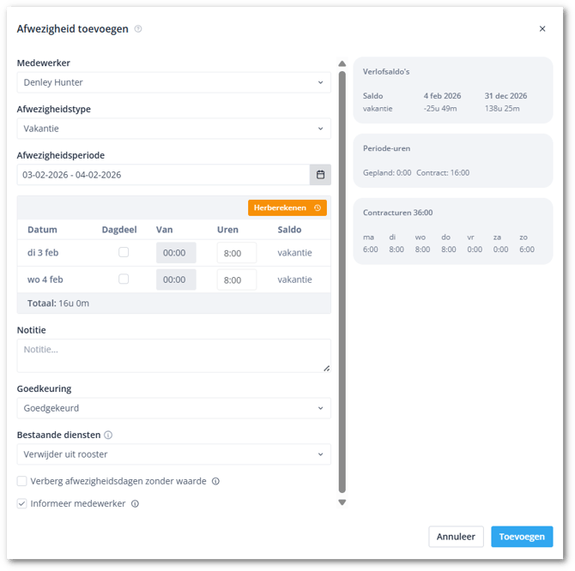Toggle Dagdeel checkbox for di 3 feb
575x571 pixels.
(124, 252)
